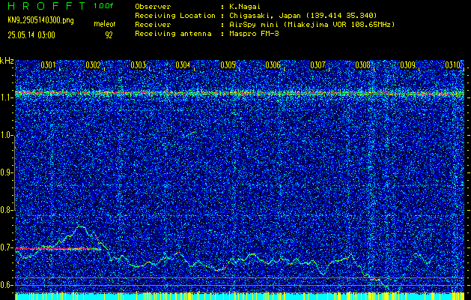Click the 0310 time marker
The height and width of the screenshot is (300, 471).
click(x=453, y=65)
